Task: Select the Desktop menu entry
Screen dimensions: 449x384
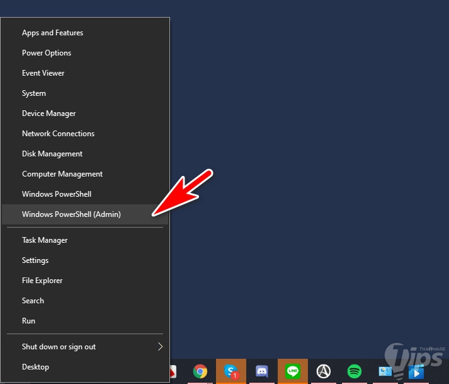Action: [x=85, y=367]
